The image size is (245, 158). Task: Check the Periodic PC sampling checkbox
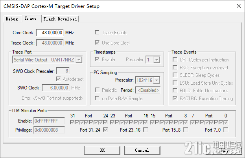point(97,90)
